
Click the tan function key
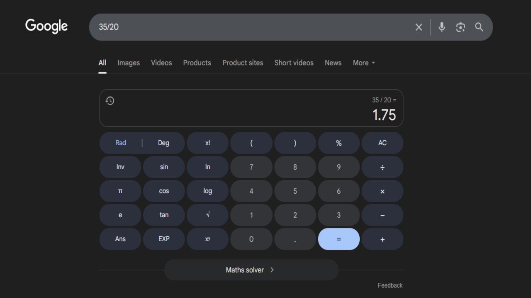[x=164, y=215]
